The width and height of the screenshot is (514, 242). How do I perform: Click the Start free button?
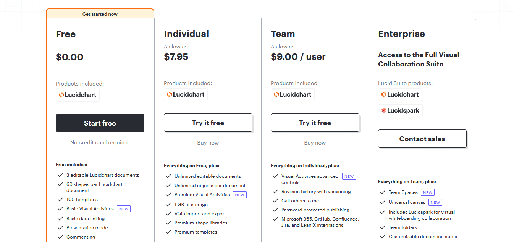point(100,123)
